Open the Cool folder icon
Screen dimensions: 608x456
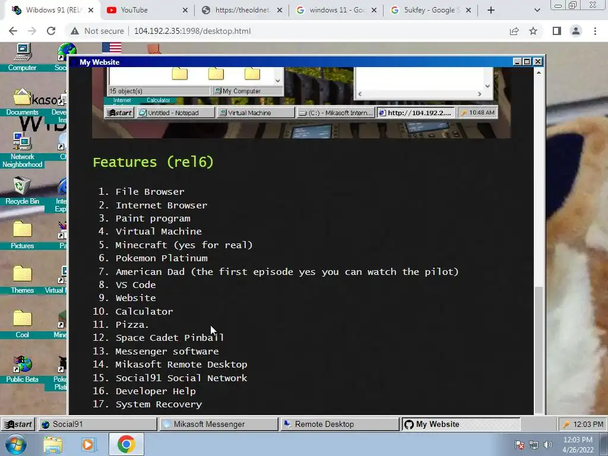[22, 325]
